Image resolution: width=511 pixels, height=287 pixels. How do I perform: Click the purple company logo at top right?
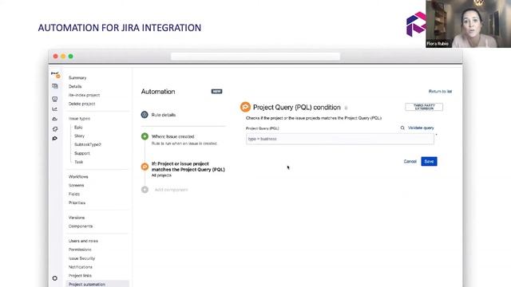pos(416,24)
